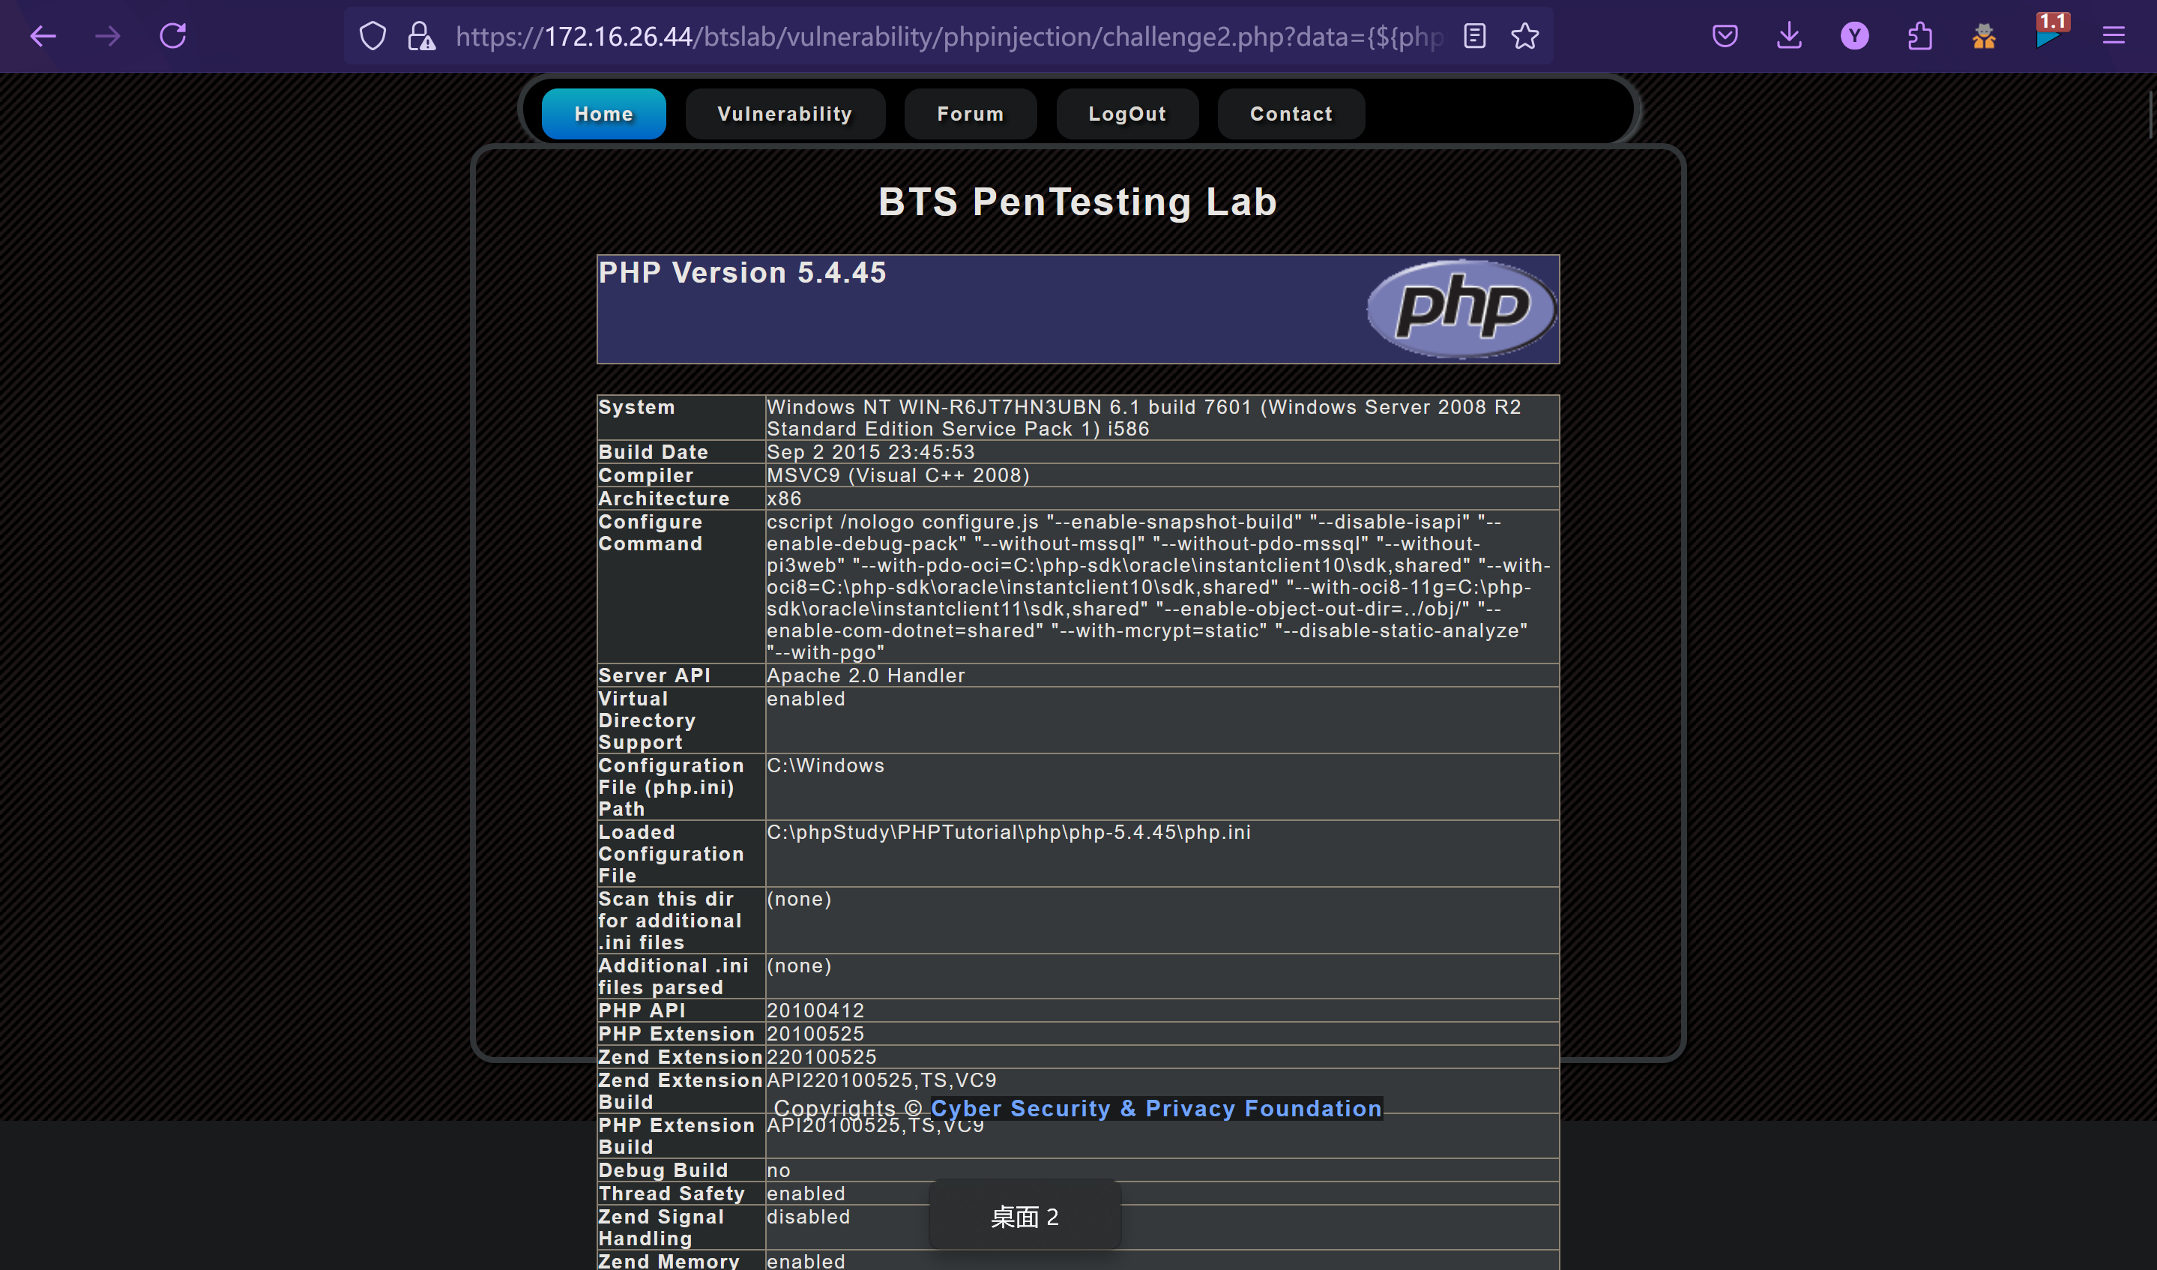This screenshot has height=1270, width=2157.
Task: Open the Vulnerability menu item
Action: tap(784, 114)
